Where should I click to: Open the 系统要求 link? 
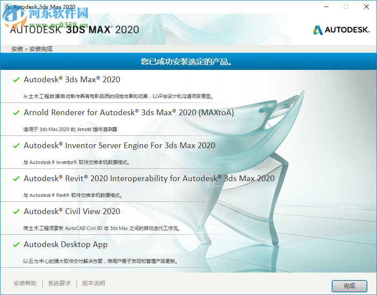pyautogui.click(x=59, y=284)
